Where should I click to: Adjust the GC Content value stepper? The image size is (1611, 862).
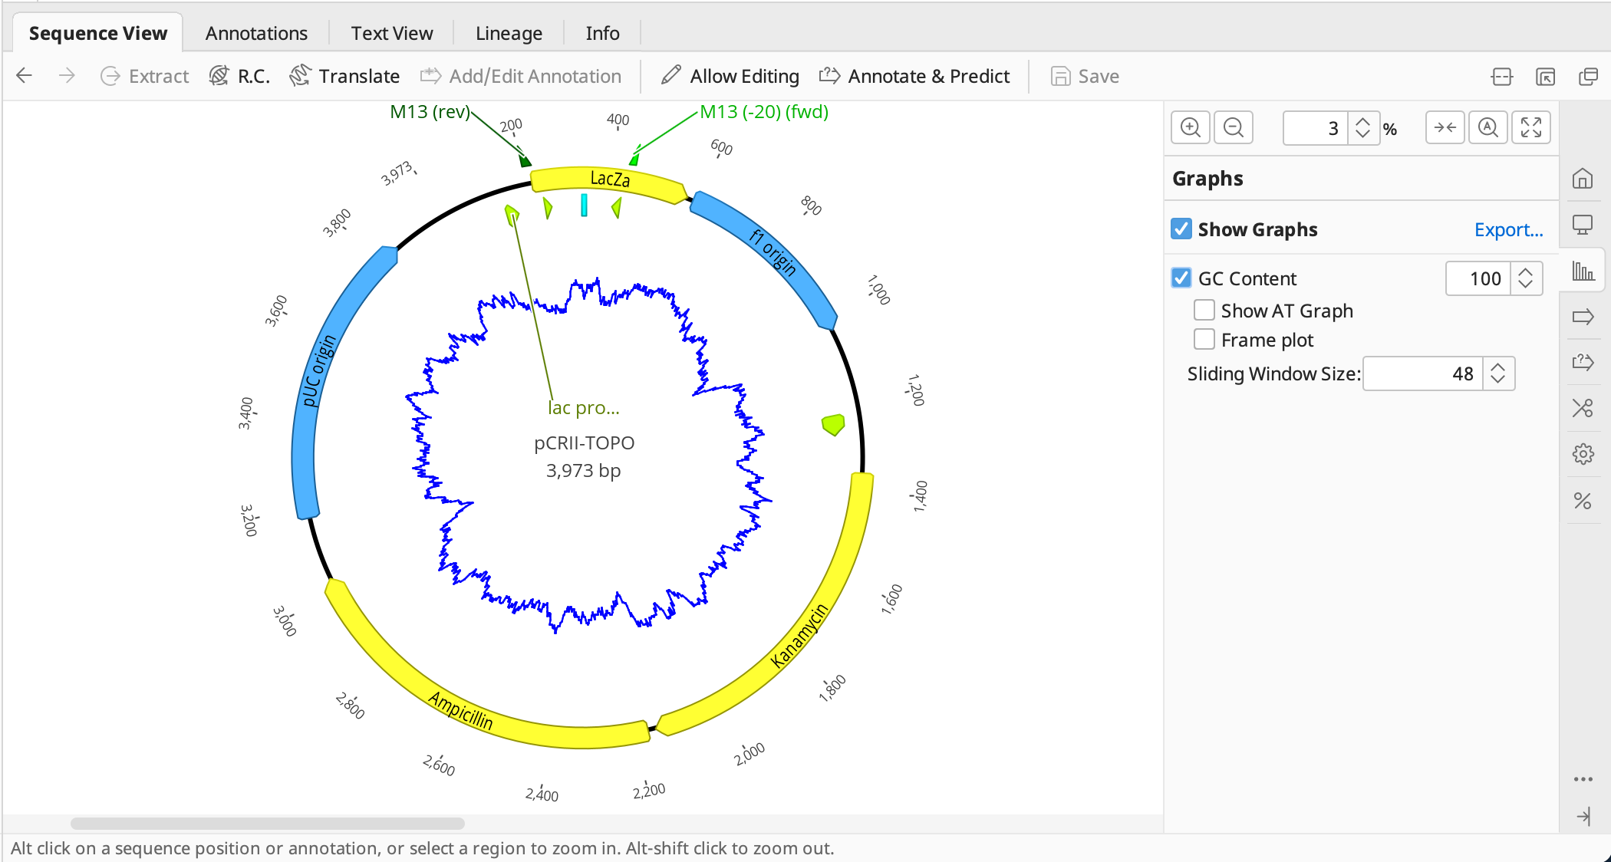(1525, 278)
